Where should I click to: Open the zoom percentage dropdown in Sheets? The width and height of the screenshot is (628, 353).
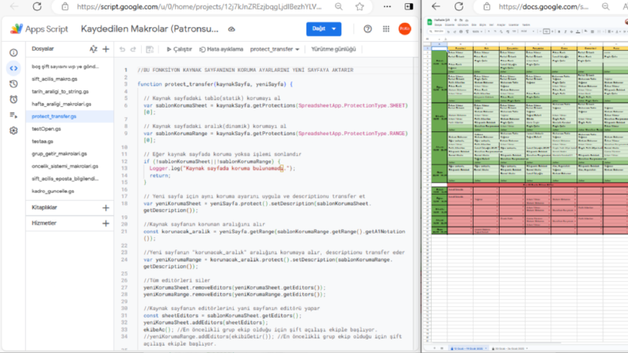click(478, 31)
